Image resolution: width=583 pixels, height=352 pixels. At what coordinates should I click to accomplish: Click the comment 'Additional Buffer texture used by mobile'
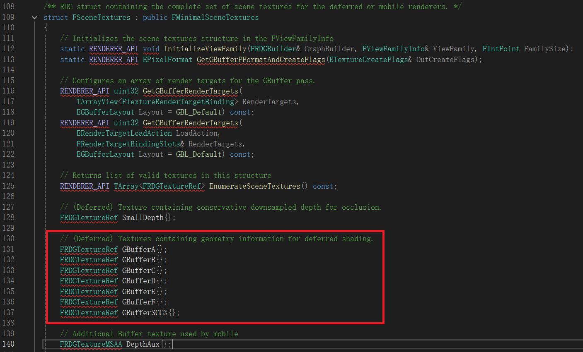(x=149, y=334)
